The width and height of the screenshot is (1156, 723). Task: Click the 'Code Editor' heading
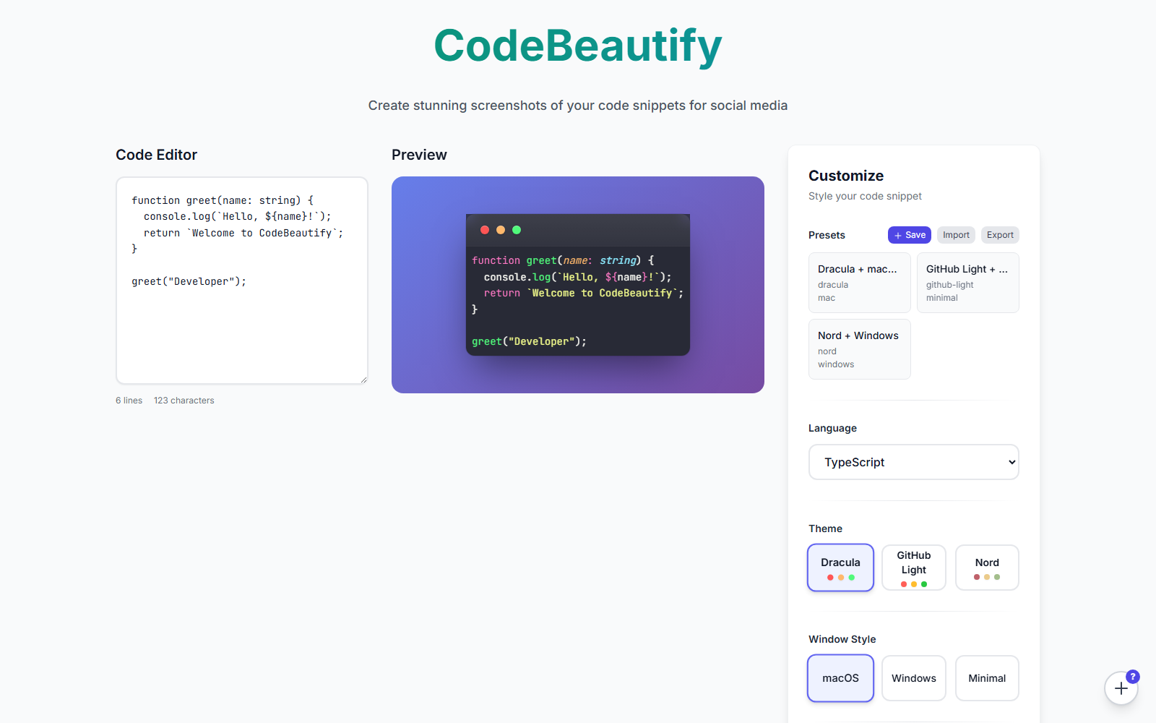click(156, 155)
